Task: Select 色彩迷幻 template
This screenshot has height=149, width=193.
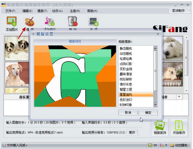Action: [136, 100]
